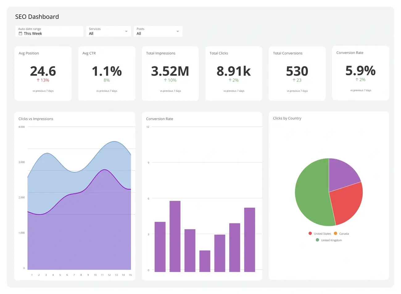Click the green United Kingdom legend dot
This screenshot has height=294, width=401.
point(317,240)
